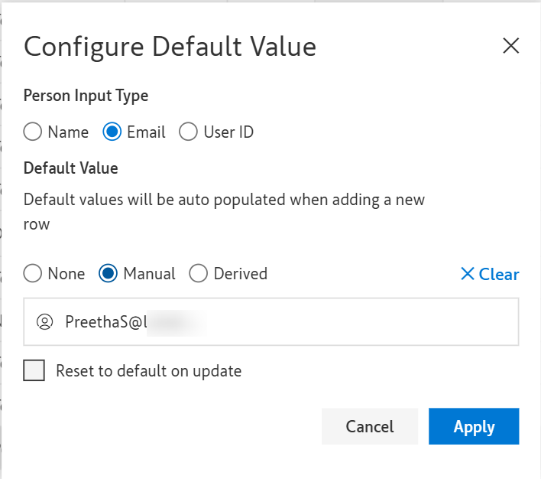The height and width of the screenshot is (479, 541).
Task: Select the Name input type radio
Action: click(x=33, y=132)
